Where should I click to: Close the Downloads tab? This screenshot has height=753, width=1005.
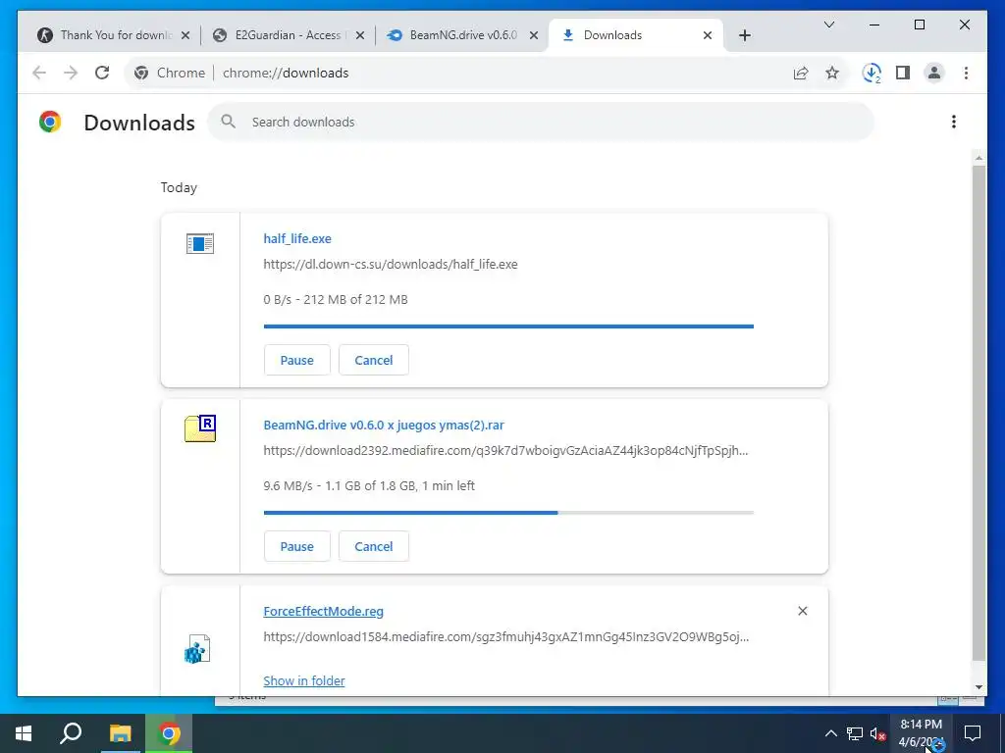pyautogui.click(x=708, y=35)
